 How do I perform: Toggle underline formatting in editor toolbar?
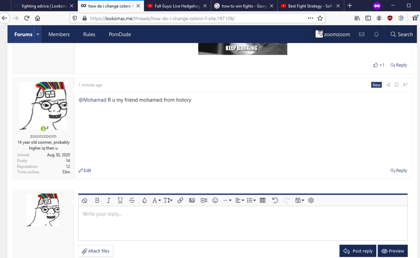[120, 200]
